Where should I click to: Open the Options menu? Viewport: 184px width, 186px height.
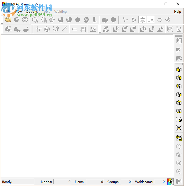pos(32,12)
